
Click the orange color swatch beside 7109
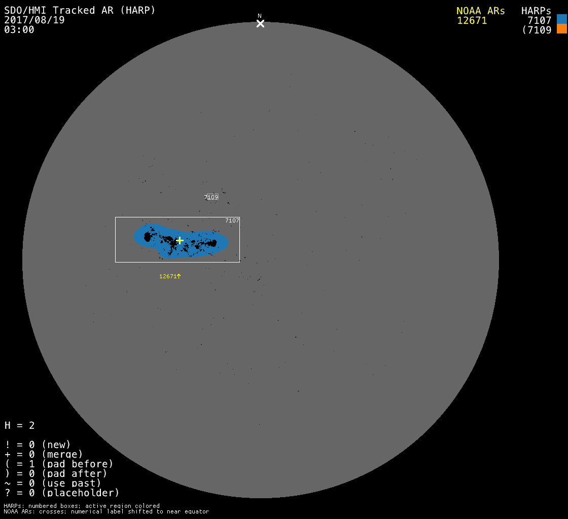561,29
